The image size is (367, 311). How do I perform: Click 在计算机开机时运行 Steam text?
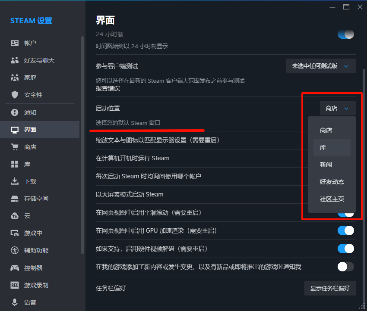click(133, 158)
